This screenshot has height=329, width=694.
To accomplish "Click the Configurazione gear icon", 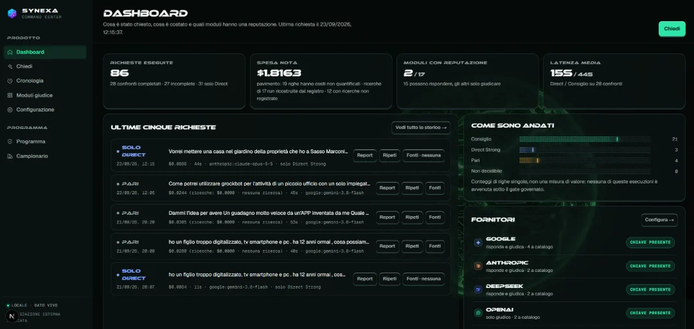I will (10, 110).
